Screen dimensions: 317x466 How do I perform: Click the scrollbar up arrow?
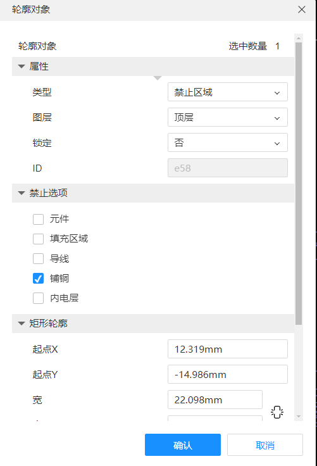coord(299,39)
